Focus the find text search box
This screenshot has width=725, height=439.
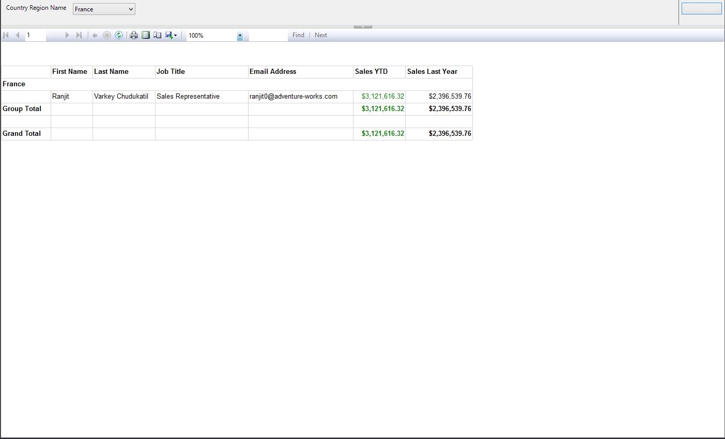click(x=268, y=35)
